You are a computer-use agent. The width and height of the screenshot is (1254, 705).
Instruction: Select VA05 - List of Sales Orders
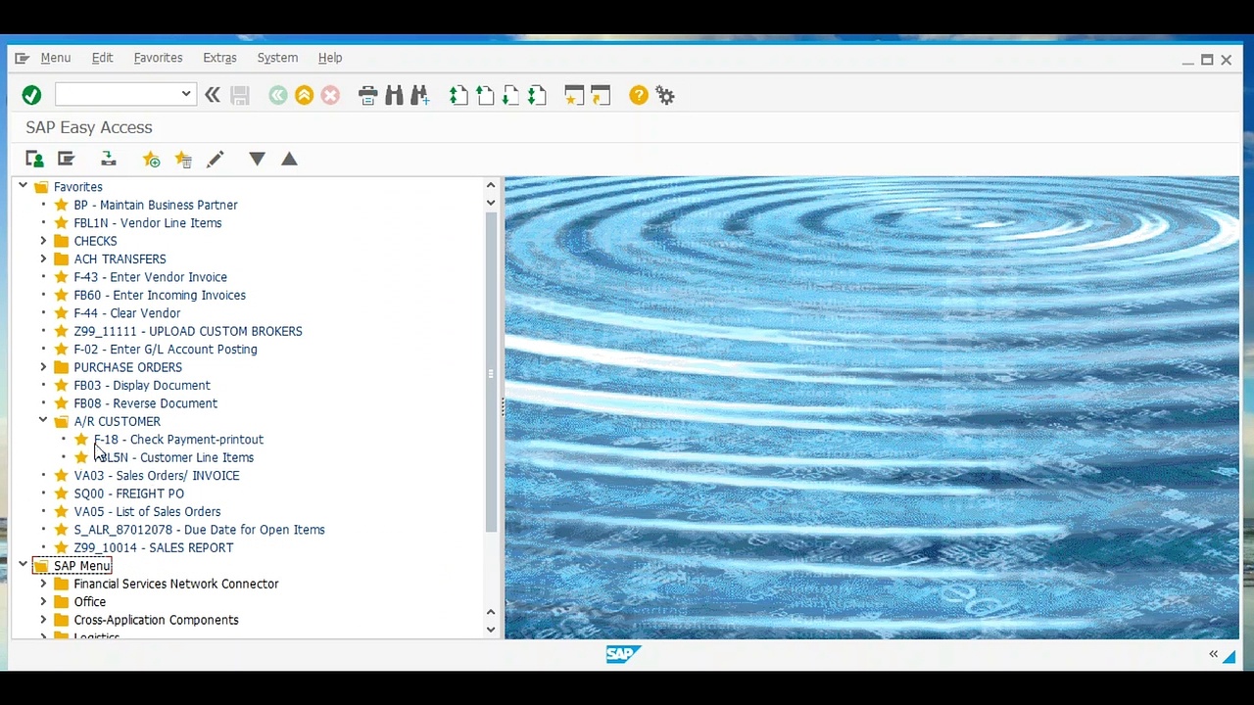click(147, 511)
